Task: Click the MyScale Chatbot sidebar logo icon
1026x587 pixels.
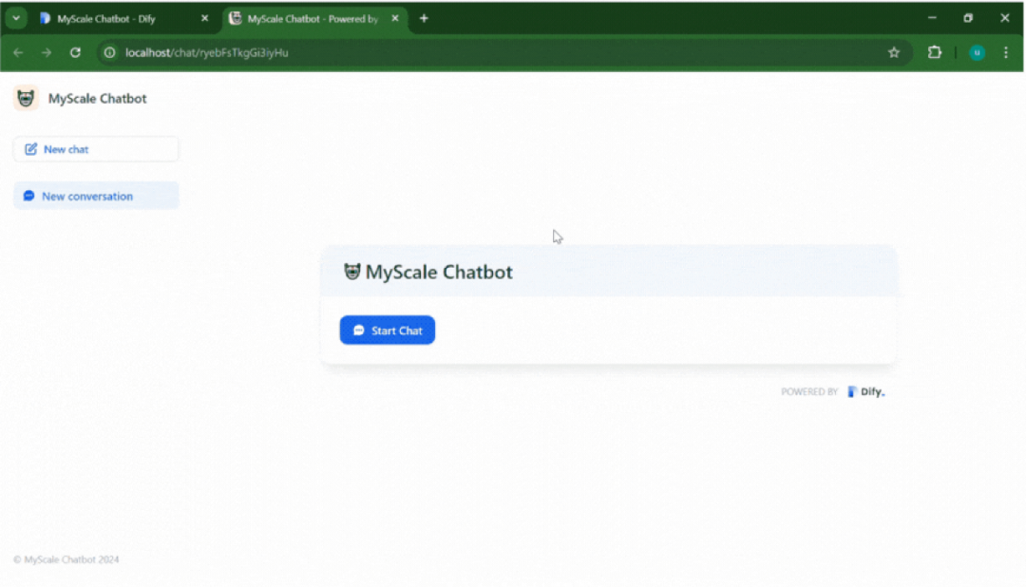Action: coord(26,98)
